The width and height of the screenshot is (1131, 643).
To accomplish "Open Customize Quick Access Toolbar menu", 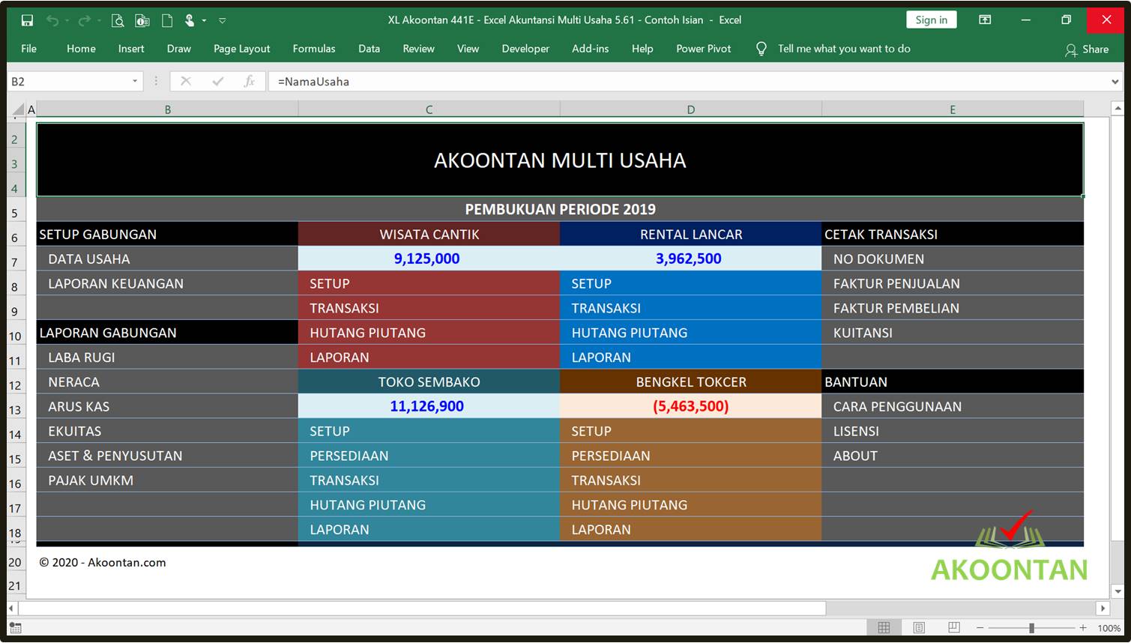I will (x=222, y=20).
